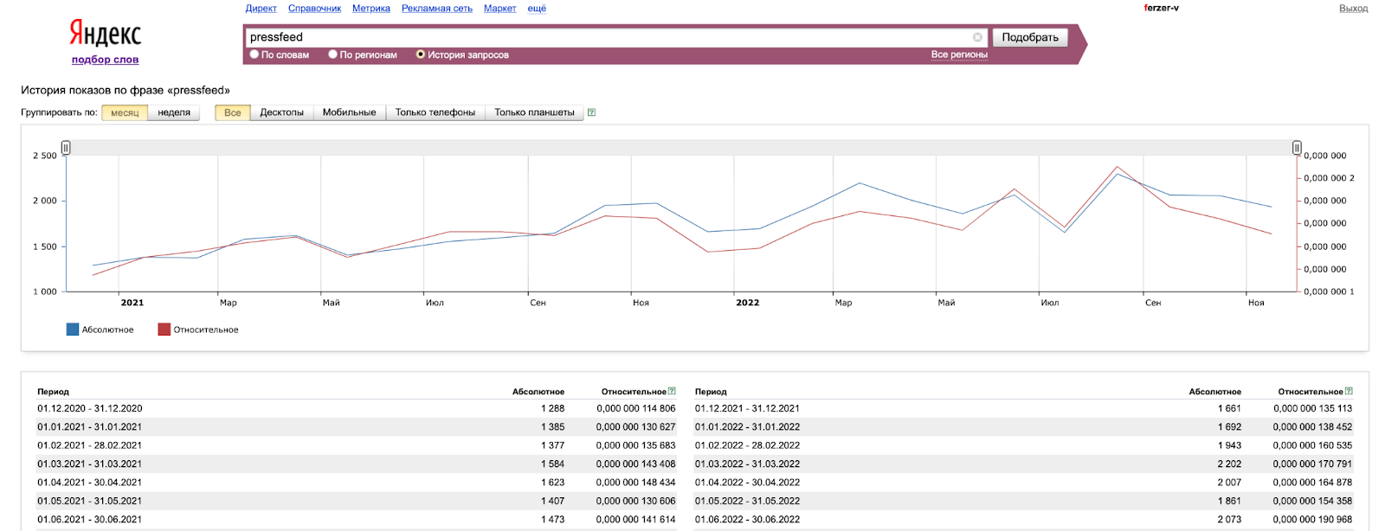Screen dimensions: 1385x531
Task: Select the По словам radio option
Action: pos(254,54)
